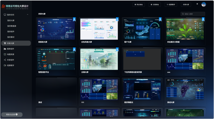Open the 古镇大屏 thumbnail
The height and width of the screenshot is (119, 214).
click(99, 59)
